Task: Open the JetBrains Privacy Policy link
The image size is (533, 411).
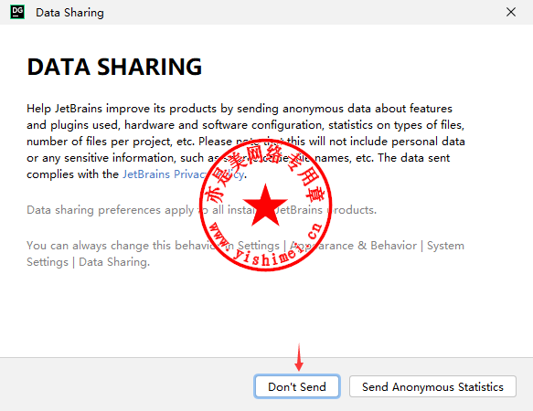Action: click(183, 174)
